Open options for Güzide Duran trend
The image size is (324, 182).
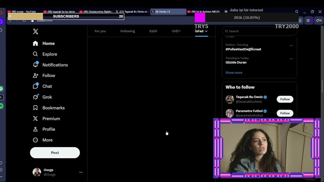291,59
